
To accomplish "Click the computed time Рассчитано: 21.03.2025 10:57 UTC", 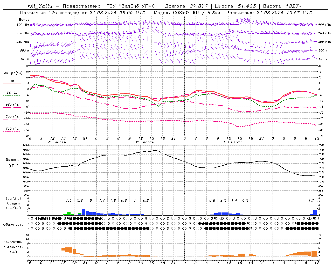I will point(269,13).
